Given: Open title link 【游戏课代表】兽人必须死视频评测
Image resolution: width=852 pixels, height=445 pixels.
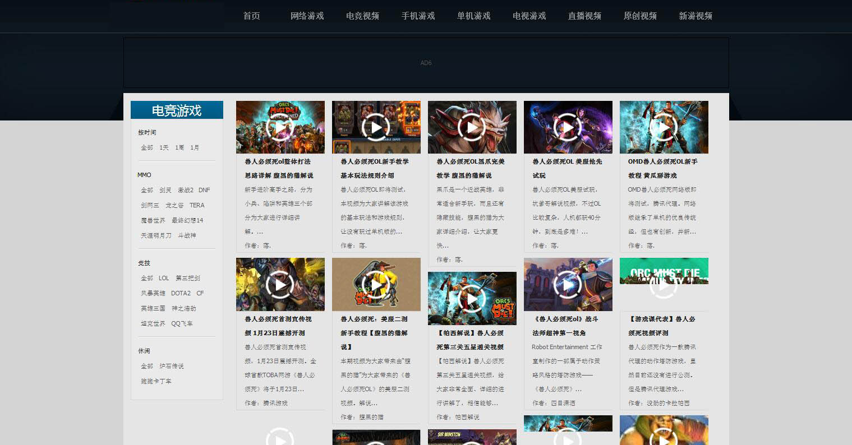Looking at the screenshot, I should 662,326.
